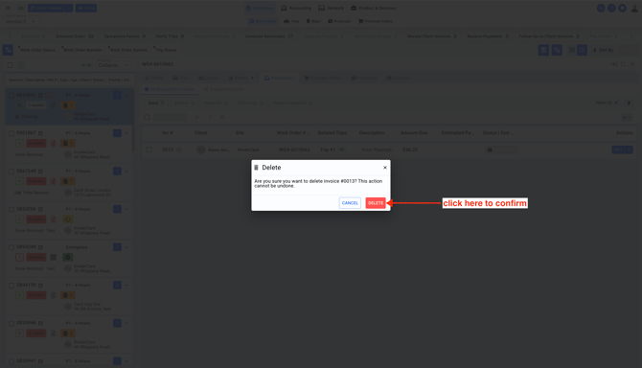Open Purchase Orders in top sub-navigation

coord(376,21)
